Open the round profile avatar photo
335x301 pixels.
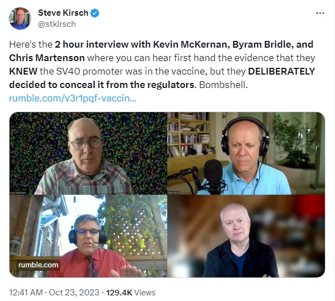(20, 18)
